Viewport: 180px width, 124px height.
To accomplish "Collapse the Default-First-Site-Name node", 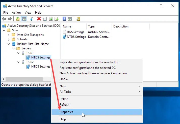I will [9, 44].
